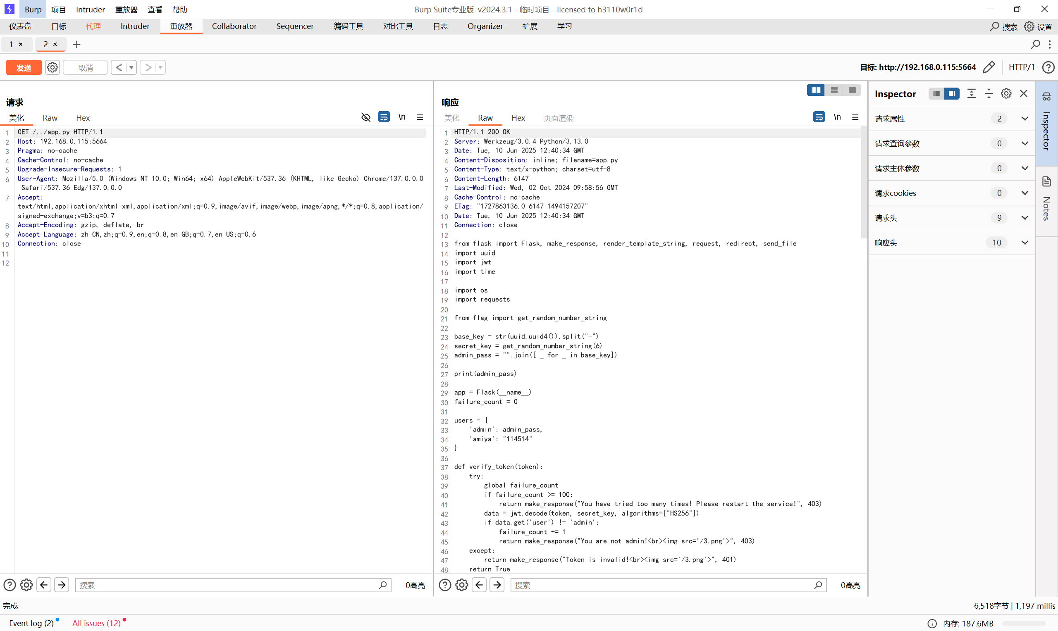Viewport: 1058px width, 631px height.
Task: Go to next match in response search
Action: coord(497,585)
